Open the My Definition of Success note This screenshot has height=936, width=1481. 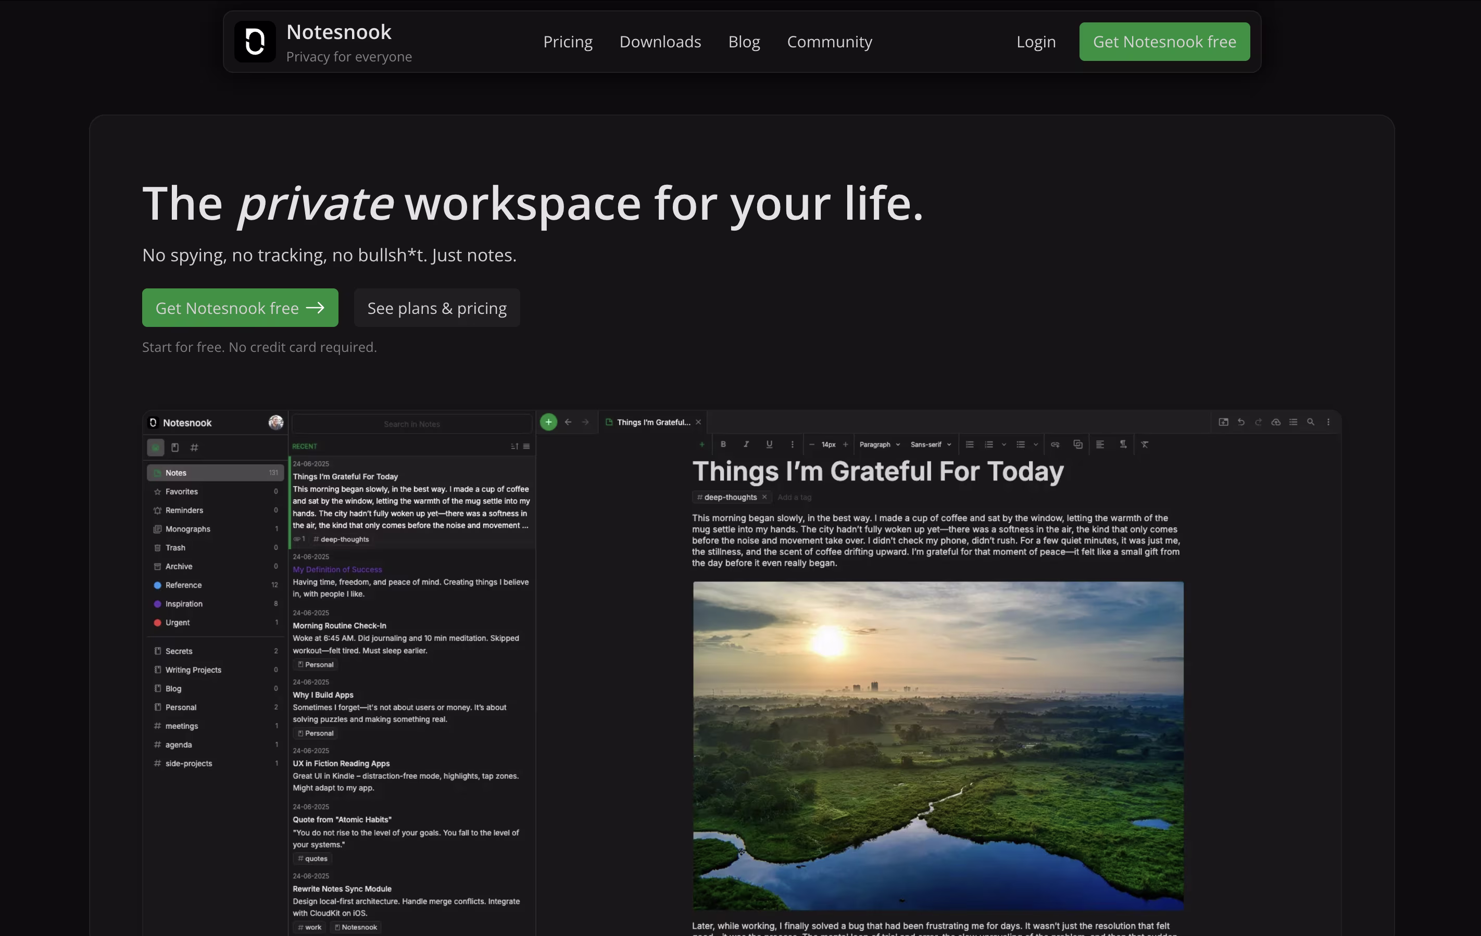click(x=411, y=575)
